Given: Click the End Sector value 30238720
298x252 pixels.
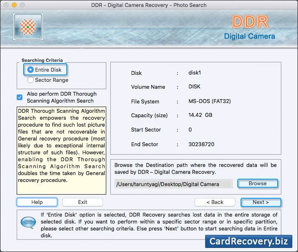Looking at the screenshot, I should [201, 144].
